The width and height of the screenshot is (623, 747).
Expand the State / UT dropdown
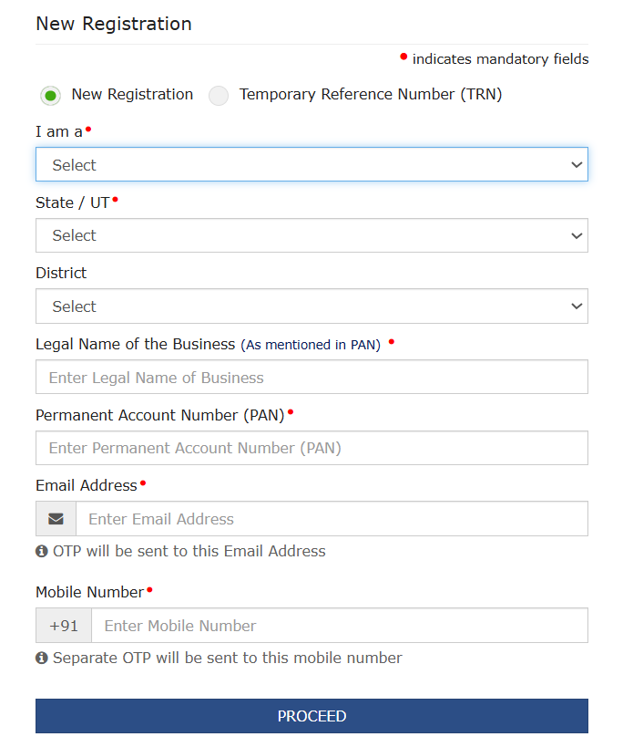[x=312, y=235]
